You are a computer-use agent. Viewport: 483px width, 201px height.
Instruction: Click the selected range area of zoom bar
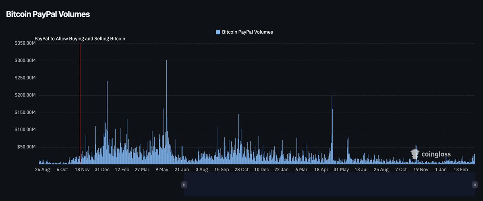point(329,185)
